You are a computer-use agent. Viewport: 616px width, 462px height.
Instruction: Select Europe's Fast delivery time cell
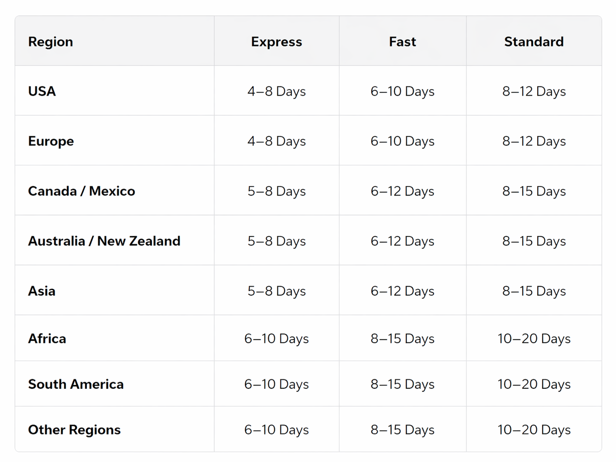click(402, 141)
